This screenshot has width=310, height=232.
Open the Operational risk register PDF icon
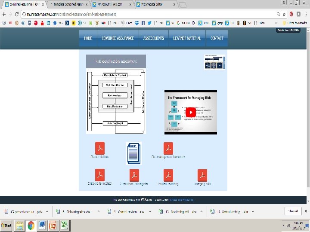click(134, 175)
